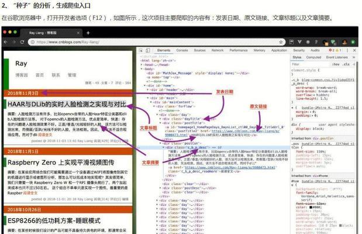Collapse the div id mainContent node
362x234 pixels.
[x=151, y=102]
